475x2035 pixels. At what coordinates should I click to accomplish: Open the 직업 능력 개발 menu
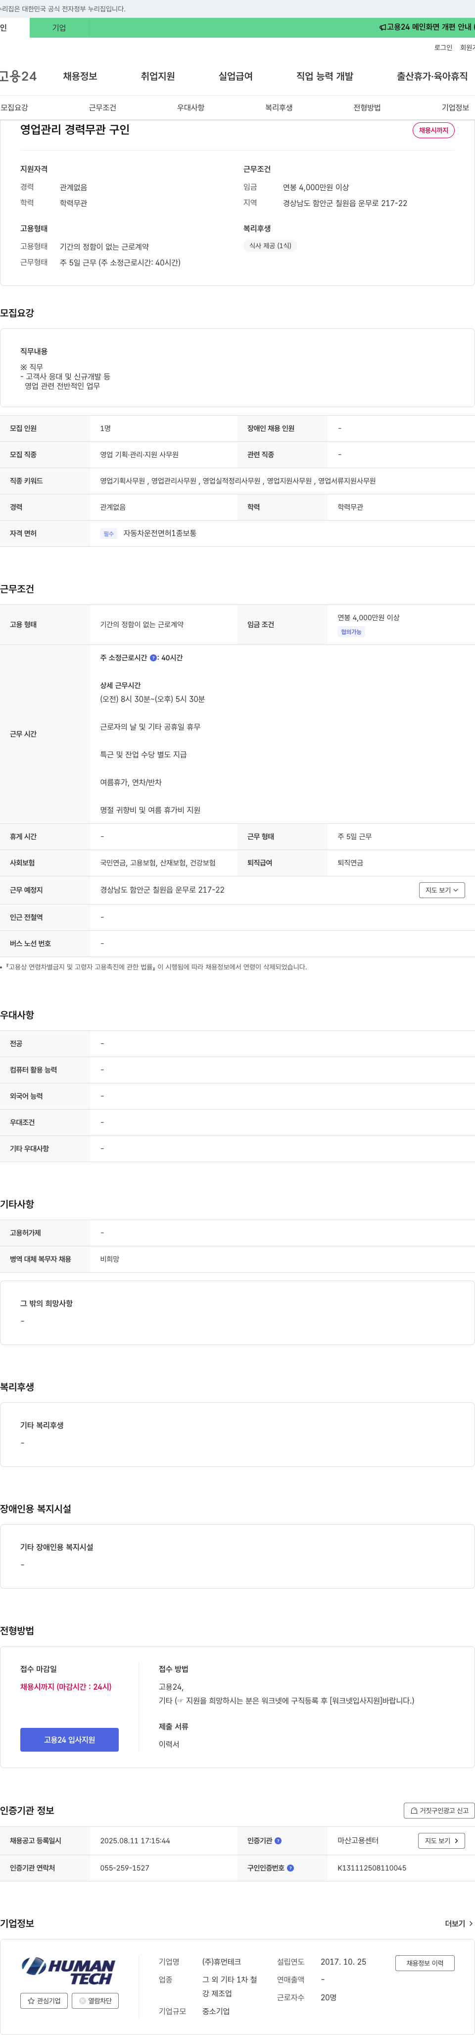click(324, 77)
